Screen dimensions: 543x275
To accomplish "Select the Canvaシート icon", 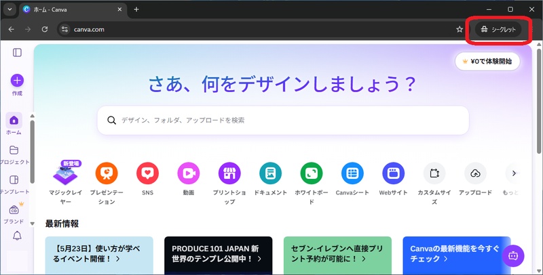I will 352,173.
